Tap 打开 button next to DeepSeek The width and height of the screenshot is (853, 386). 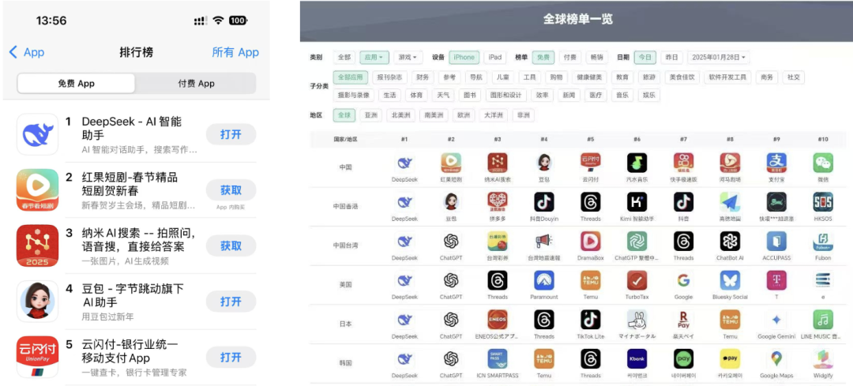231,134
